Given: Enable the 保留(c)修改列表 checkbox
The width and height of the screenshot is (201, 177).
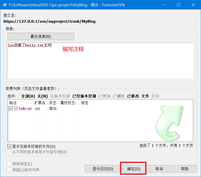Looking at the screenshot, I should click(x=9, y=170).
